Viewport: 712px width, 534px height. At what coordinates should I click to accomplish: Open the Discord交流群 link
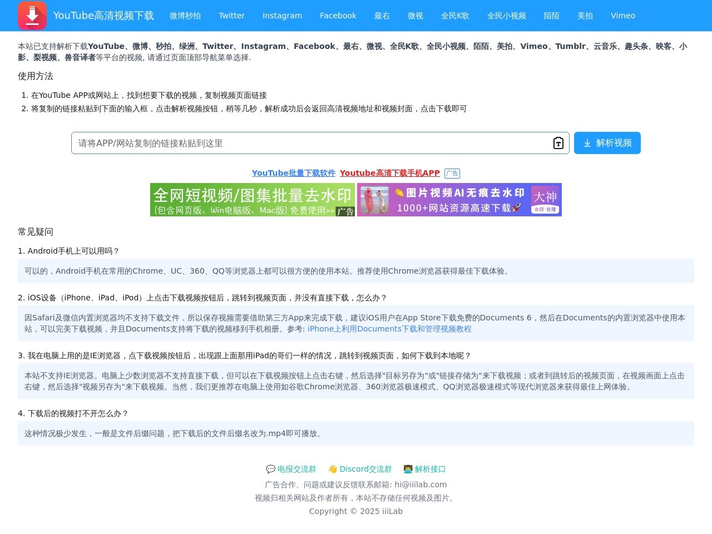pyautogui.click(x=360, y=469)
